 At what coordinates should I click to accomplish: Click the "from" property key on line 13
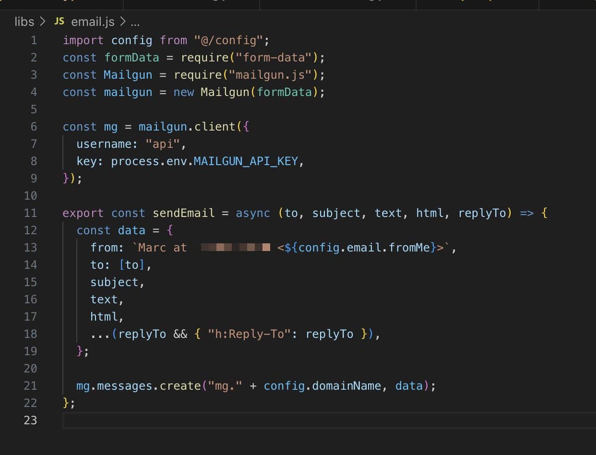tap(104, 247)
